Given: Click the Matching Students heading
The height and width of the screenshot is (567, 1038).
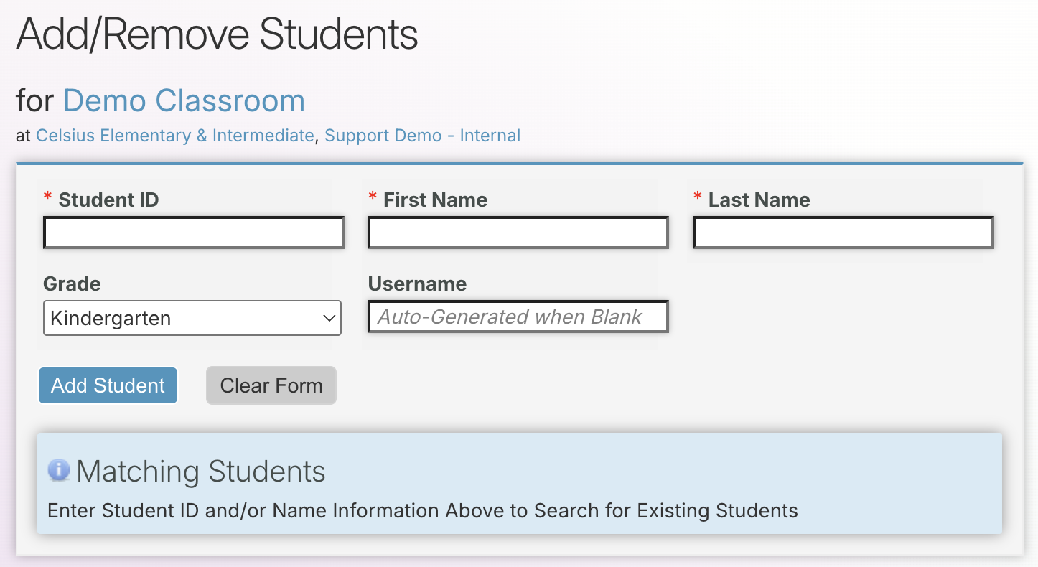Looking at the screenshot, I should tap(201, 471).
